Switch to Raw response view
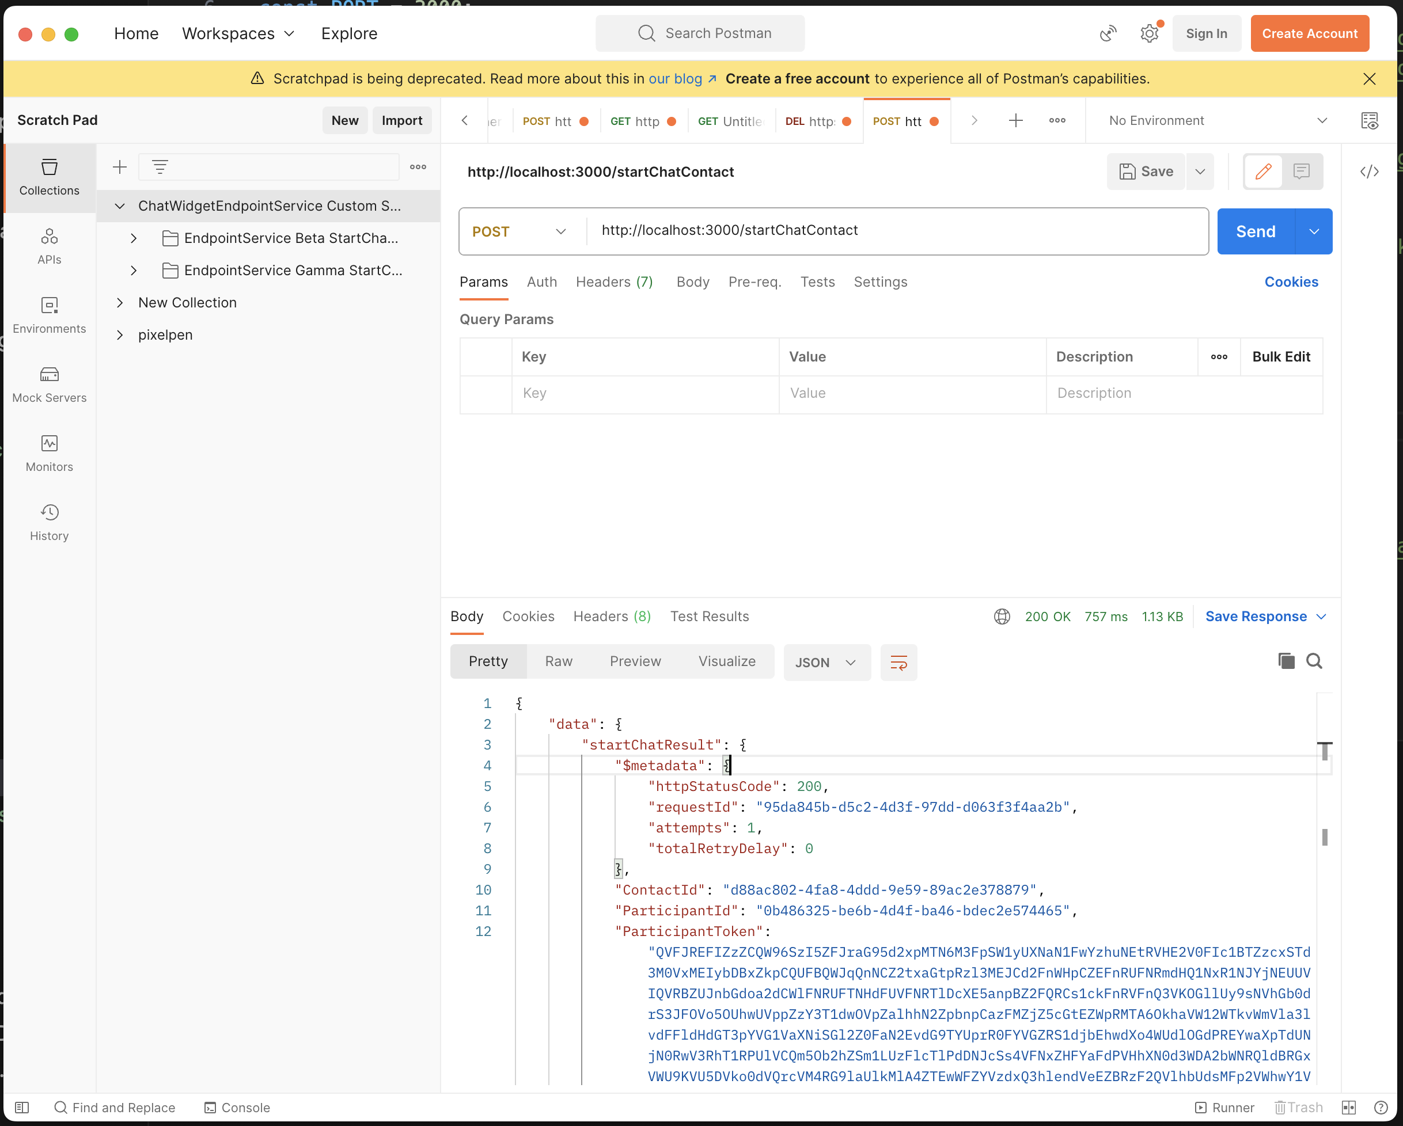This screenshot has width=1403, height=1126. click(x=558, y=661)
